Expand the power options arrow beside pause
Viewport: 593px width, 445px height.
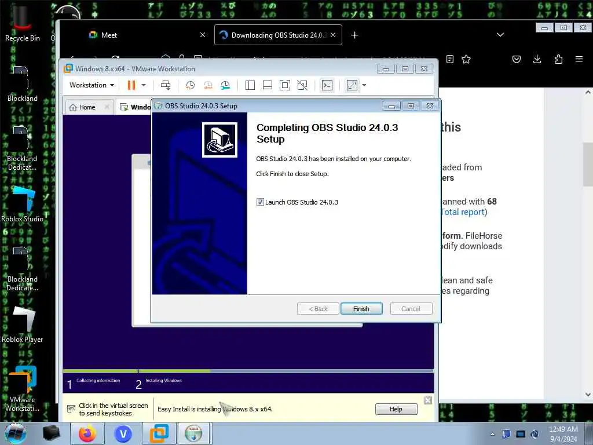click(x=144, y=85)
